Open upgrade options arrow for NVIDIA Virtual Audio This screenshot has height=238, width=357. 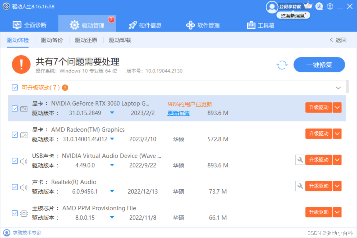(337, 160)
